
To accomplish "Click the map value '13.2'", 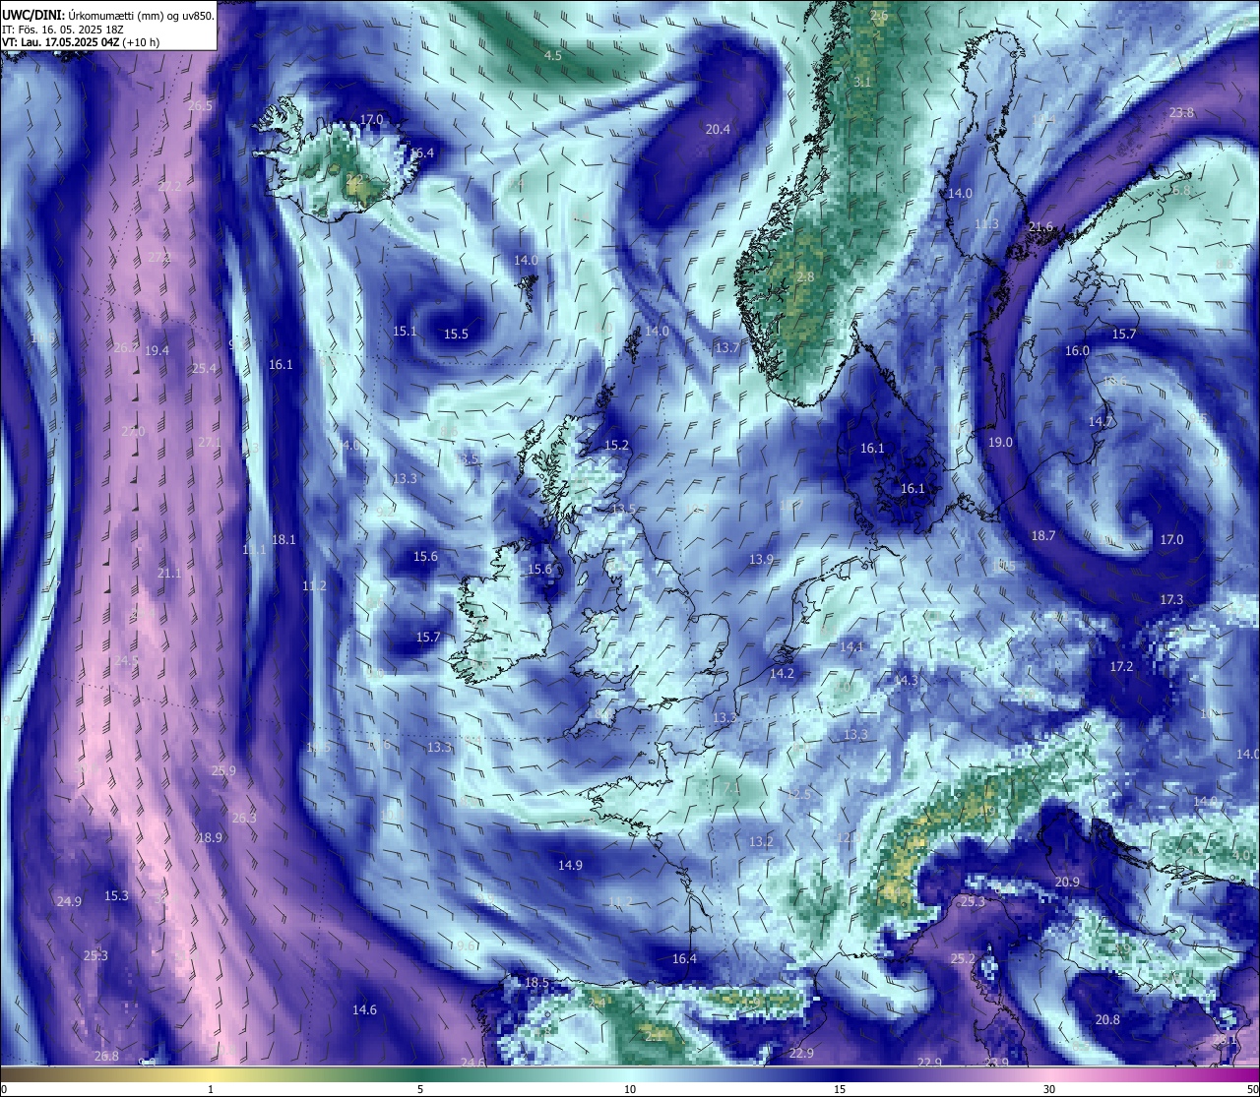I will [761, 842].
